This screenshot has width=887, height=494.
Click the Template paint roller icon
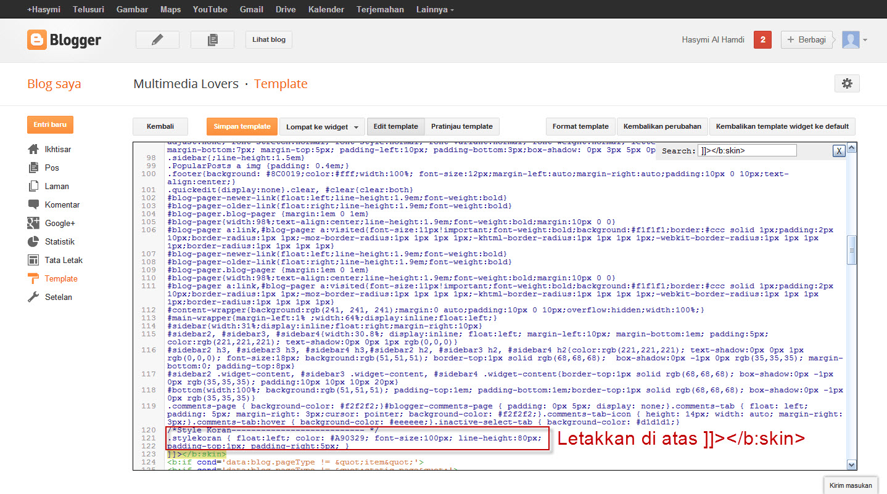tap(33, 278)
